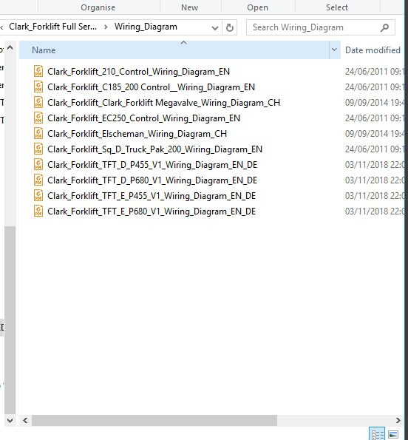408x440 pixels.
Task: Click the horizontal scrollbar right arrow
Action: pos(398,420)
